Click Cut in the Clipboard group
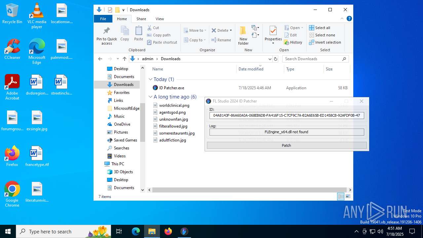The width and height of the screenshot is (423, 238). click(x=153, y=28)
